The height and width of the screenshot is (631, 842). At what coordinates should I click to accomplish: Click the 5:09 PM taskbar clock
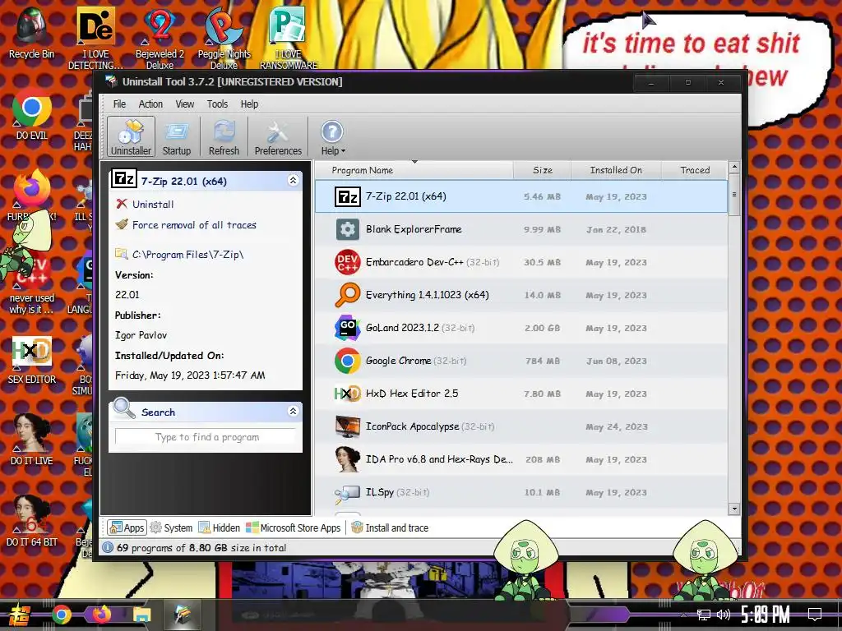click(766, 615)
